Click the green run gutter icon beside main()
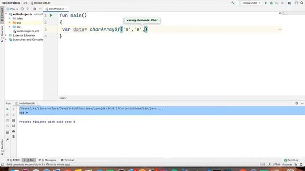305x171 pixels. point(51,15)
